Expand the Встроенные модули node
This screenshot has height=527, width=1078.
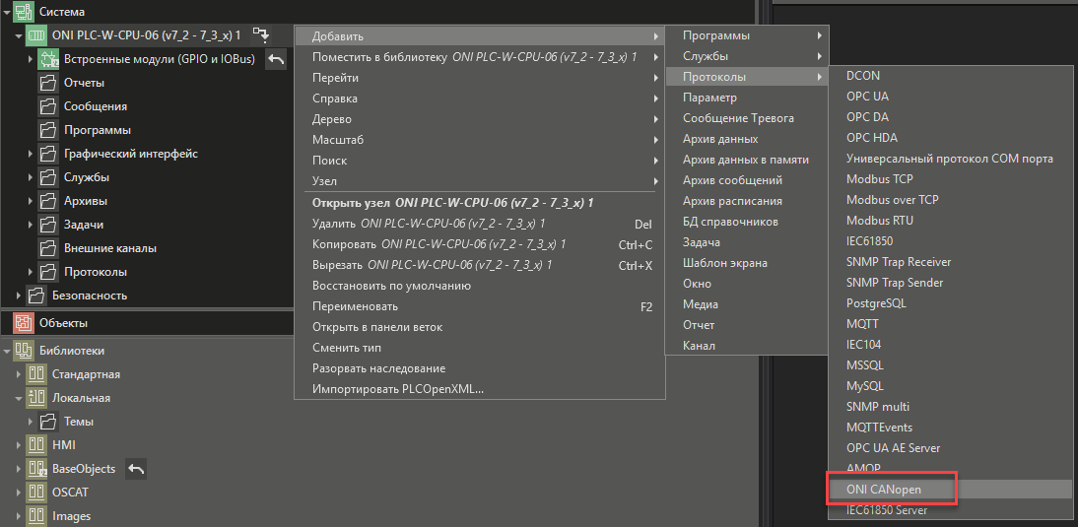coord(31,59)
